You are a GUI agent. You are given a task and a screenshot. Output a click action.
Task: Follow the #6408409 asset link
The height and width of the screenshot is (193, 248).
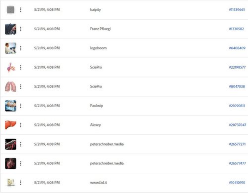click(x=237, y=48)
